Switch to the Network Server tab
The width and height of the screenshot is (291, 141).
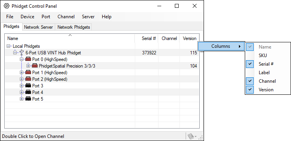coord(38,27)
